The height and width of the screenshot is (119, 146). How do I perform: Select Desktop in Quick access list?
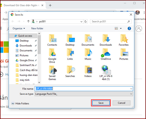24,41
